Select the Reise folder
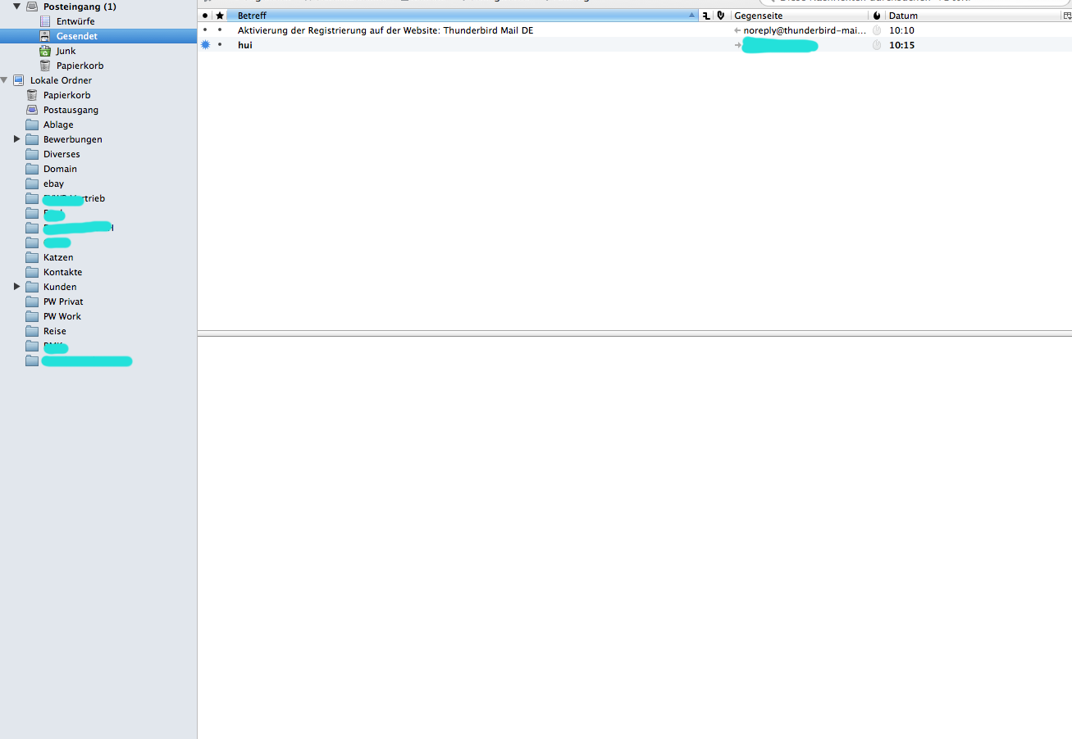The image size is (1072, 739). 55,331
